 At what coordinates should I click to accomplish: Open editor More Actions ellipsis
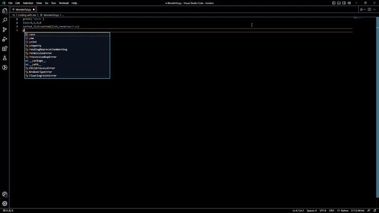pos(374,9)
